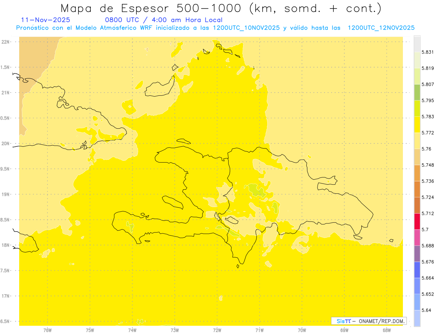Click the legend value 5.795
The height and width of the screenshot is (335, 434).
point(427,100)
